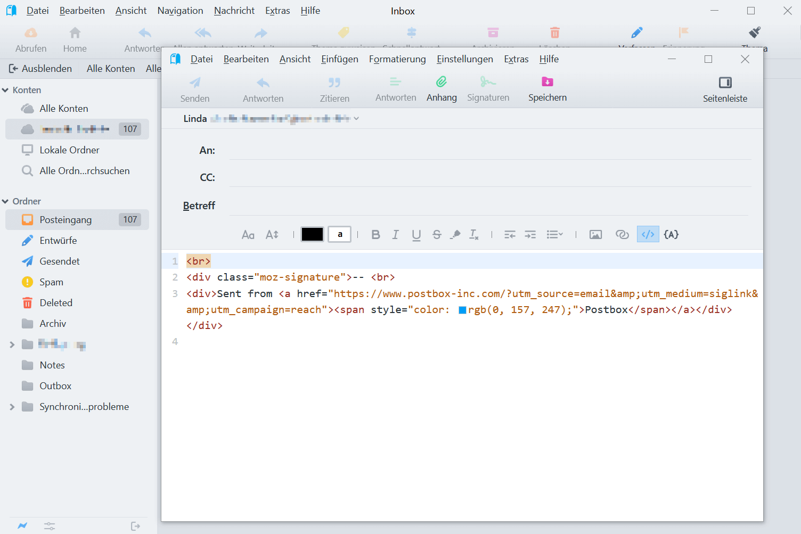Click the Verfassen pencil icon in the Inbox window
The width and height of the screenshot is (801, 534).
tap(637, 33)
